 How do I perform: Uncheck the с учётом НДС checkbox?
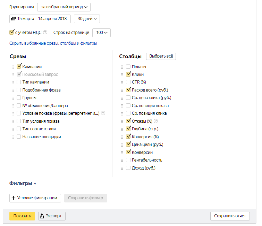click(12, 33)
